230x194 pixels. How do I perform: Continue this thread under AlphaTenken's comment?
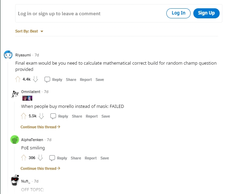click(40, 168)
